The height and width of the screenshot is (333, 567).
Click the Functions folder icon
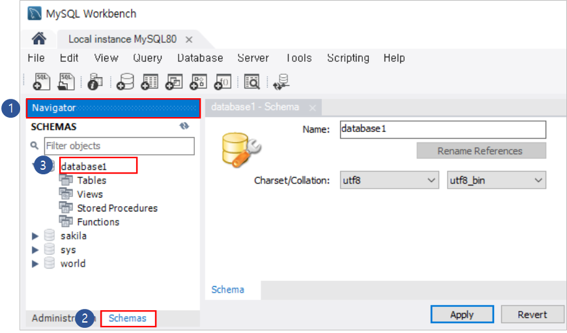point(66,221)
